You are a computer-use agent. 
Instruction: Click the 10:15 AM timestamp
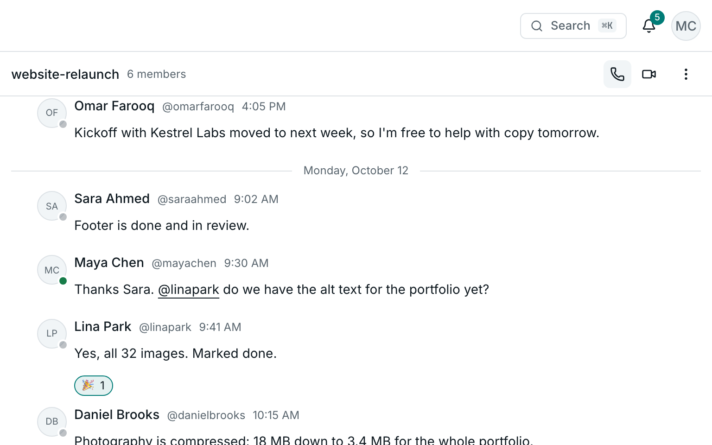tap(276, 415)
